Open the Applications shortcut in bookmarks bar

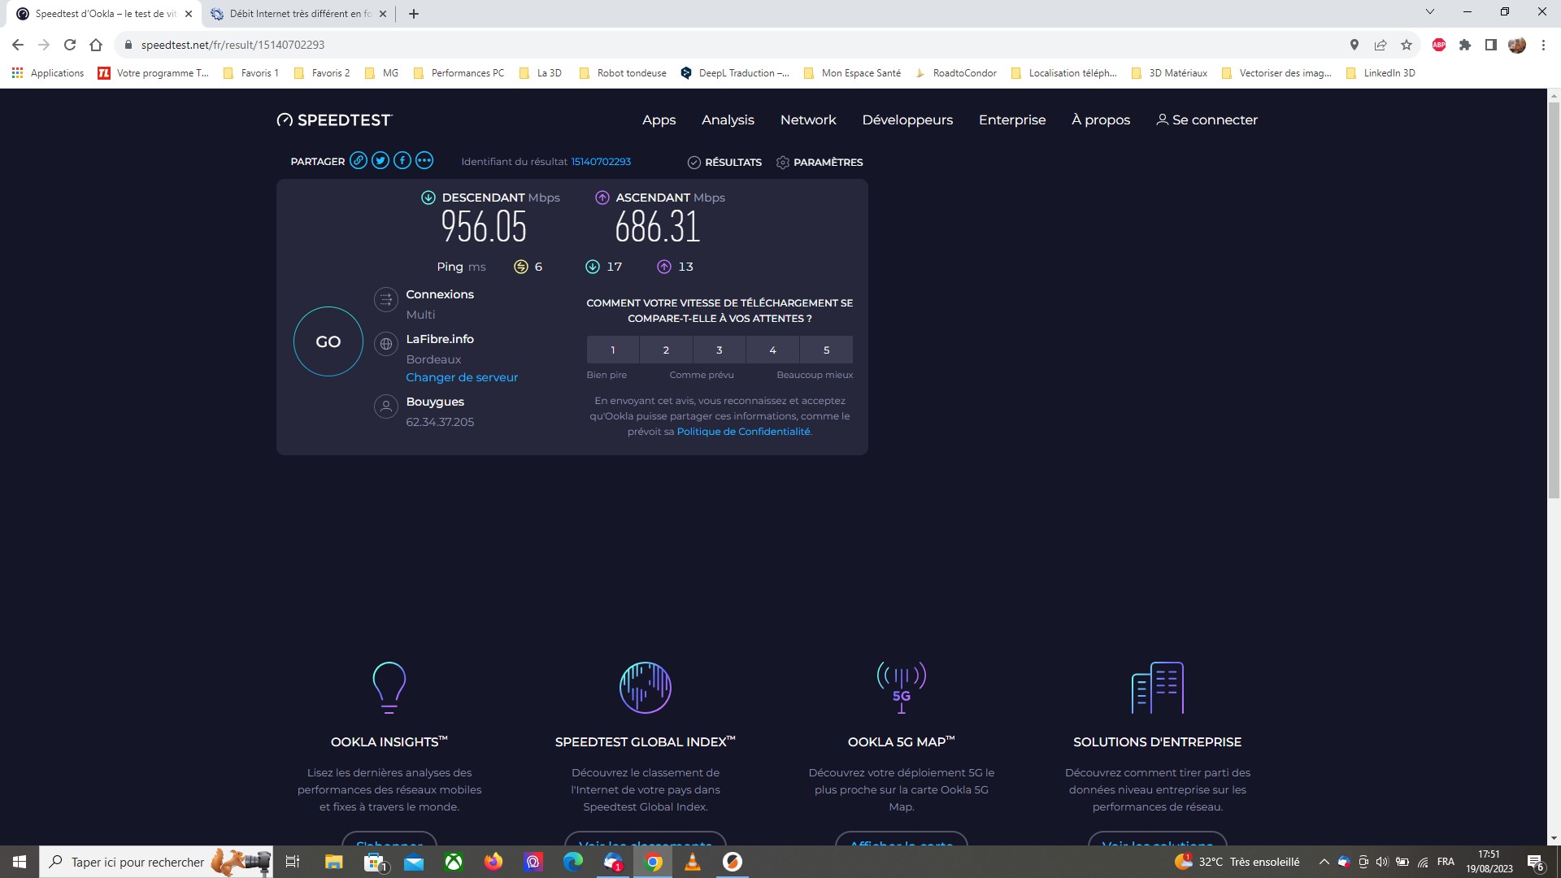(x=48, y=73)
